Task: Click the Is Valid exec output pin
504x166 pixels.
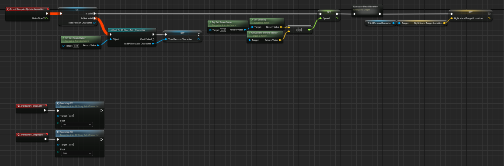Action: [x=94, y=14]
